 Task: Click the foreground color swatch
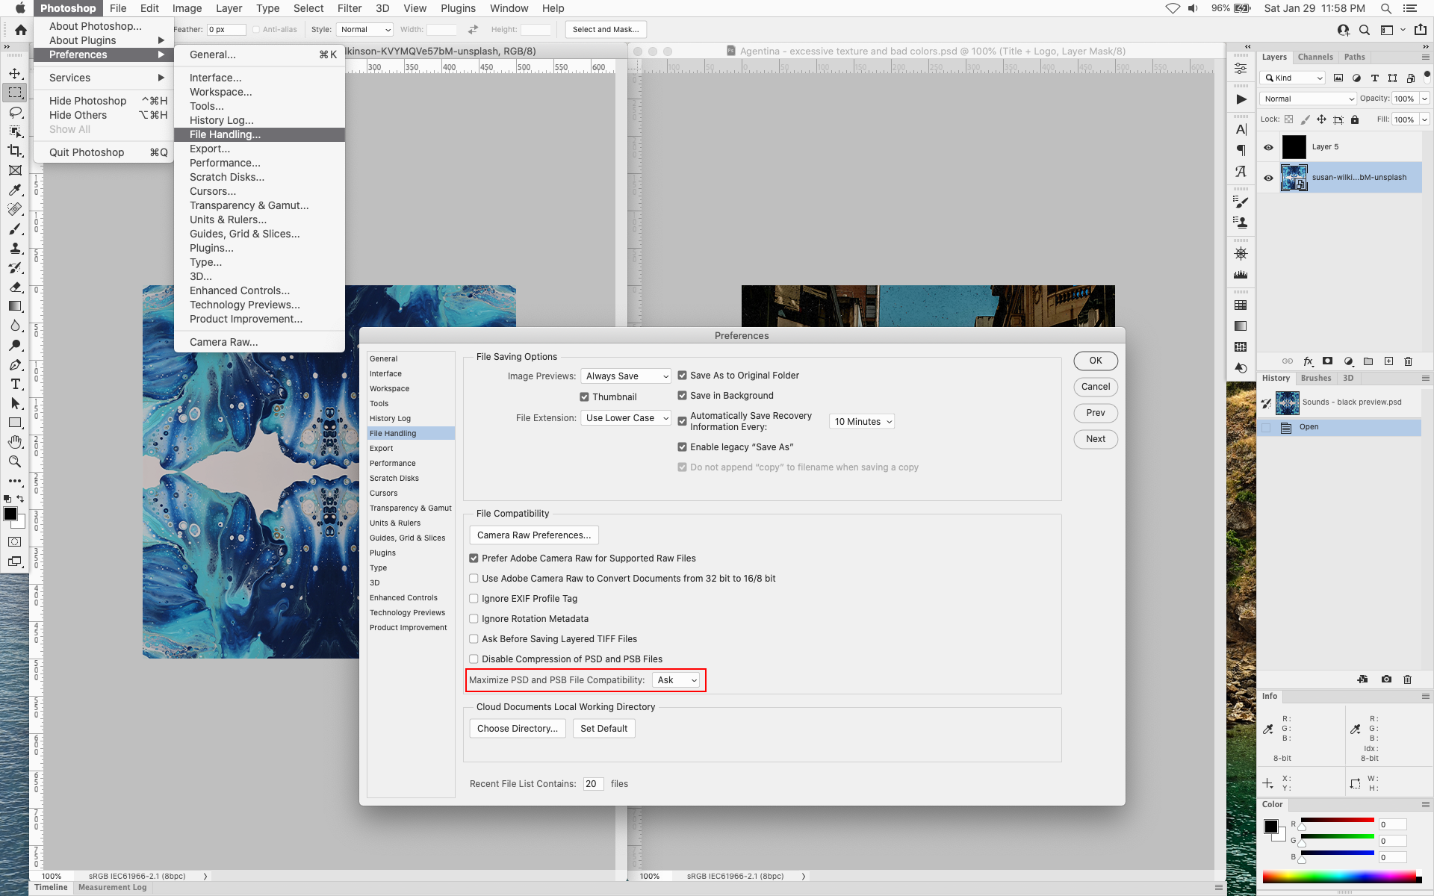(10, 513)
